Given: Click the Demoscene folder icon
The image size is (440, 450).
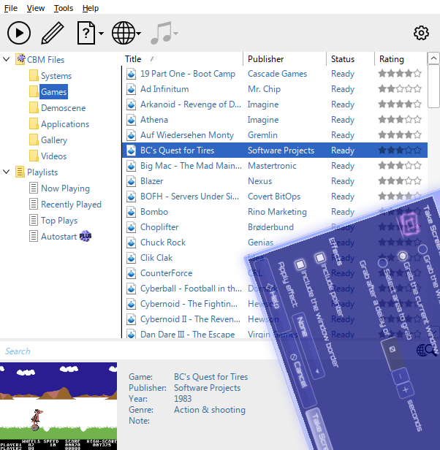Looking at the screenshot, I should 34,107.
